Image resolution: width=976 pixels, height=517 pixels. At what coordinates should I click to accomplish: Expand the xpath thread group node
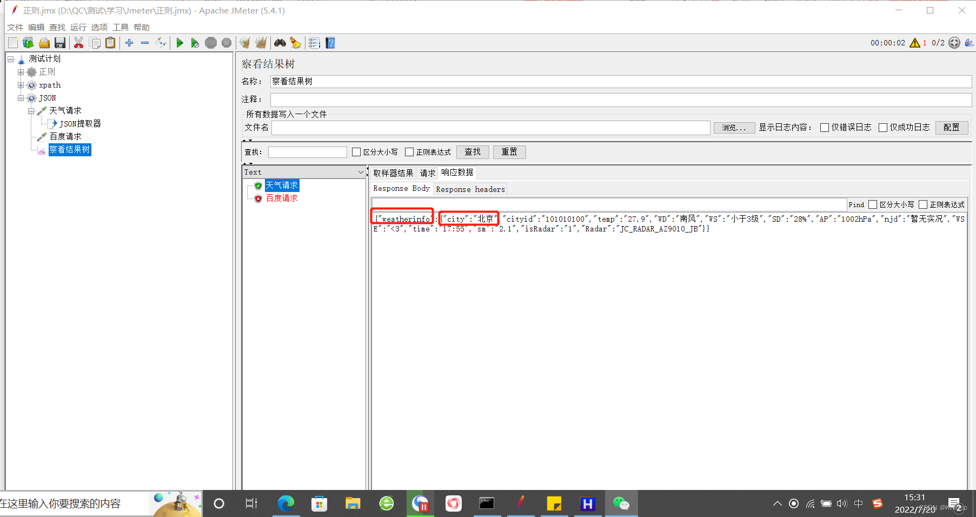coord(21,85)
